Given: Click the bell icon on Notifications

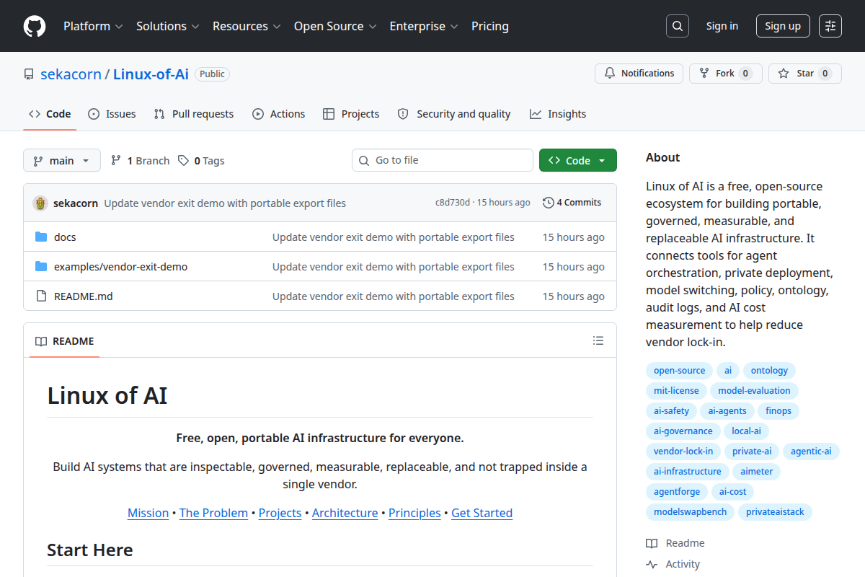Looking at the screenshot, I should [610, 74].
